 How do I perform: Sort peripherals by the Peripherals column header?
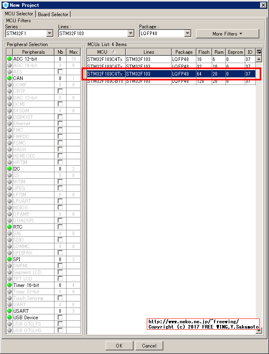pyautogui.click(x=33, y=52)
